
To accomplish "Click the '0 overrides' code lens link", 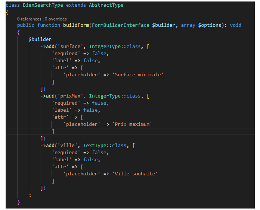I will click(x=56, y=19).
